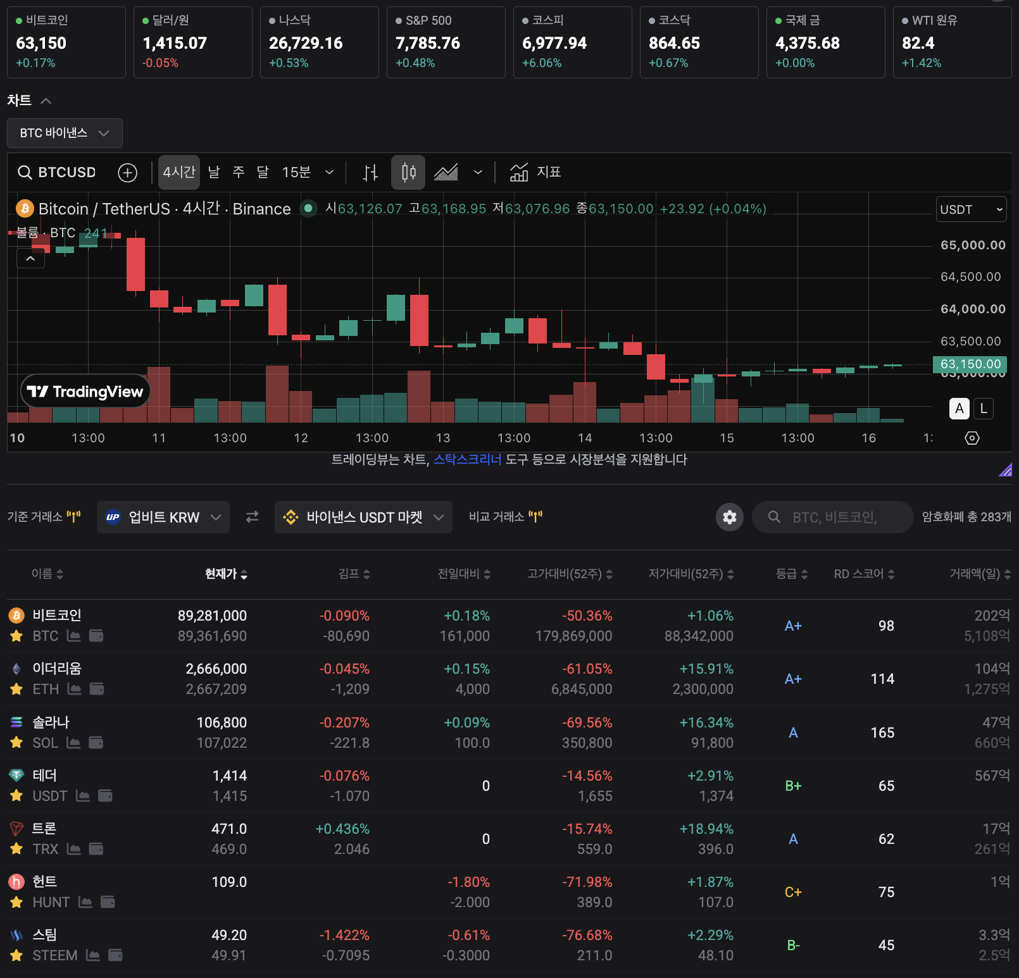Screen dimensions: 1019x978
Task: Open the 국제 금 ticker card
Action: [826, 42]
